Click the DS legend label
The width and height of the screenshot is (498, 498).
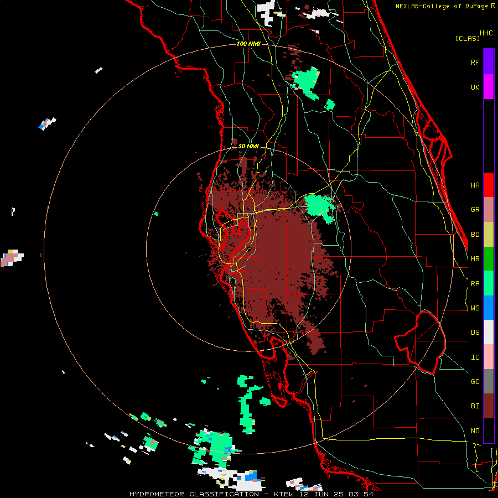point(475,333)
